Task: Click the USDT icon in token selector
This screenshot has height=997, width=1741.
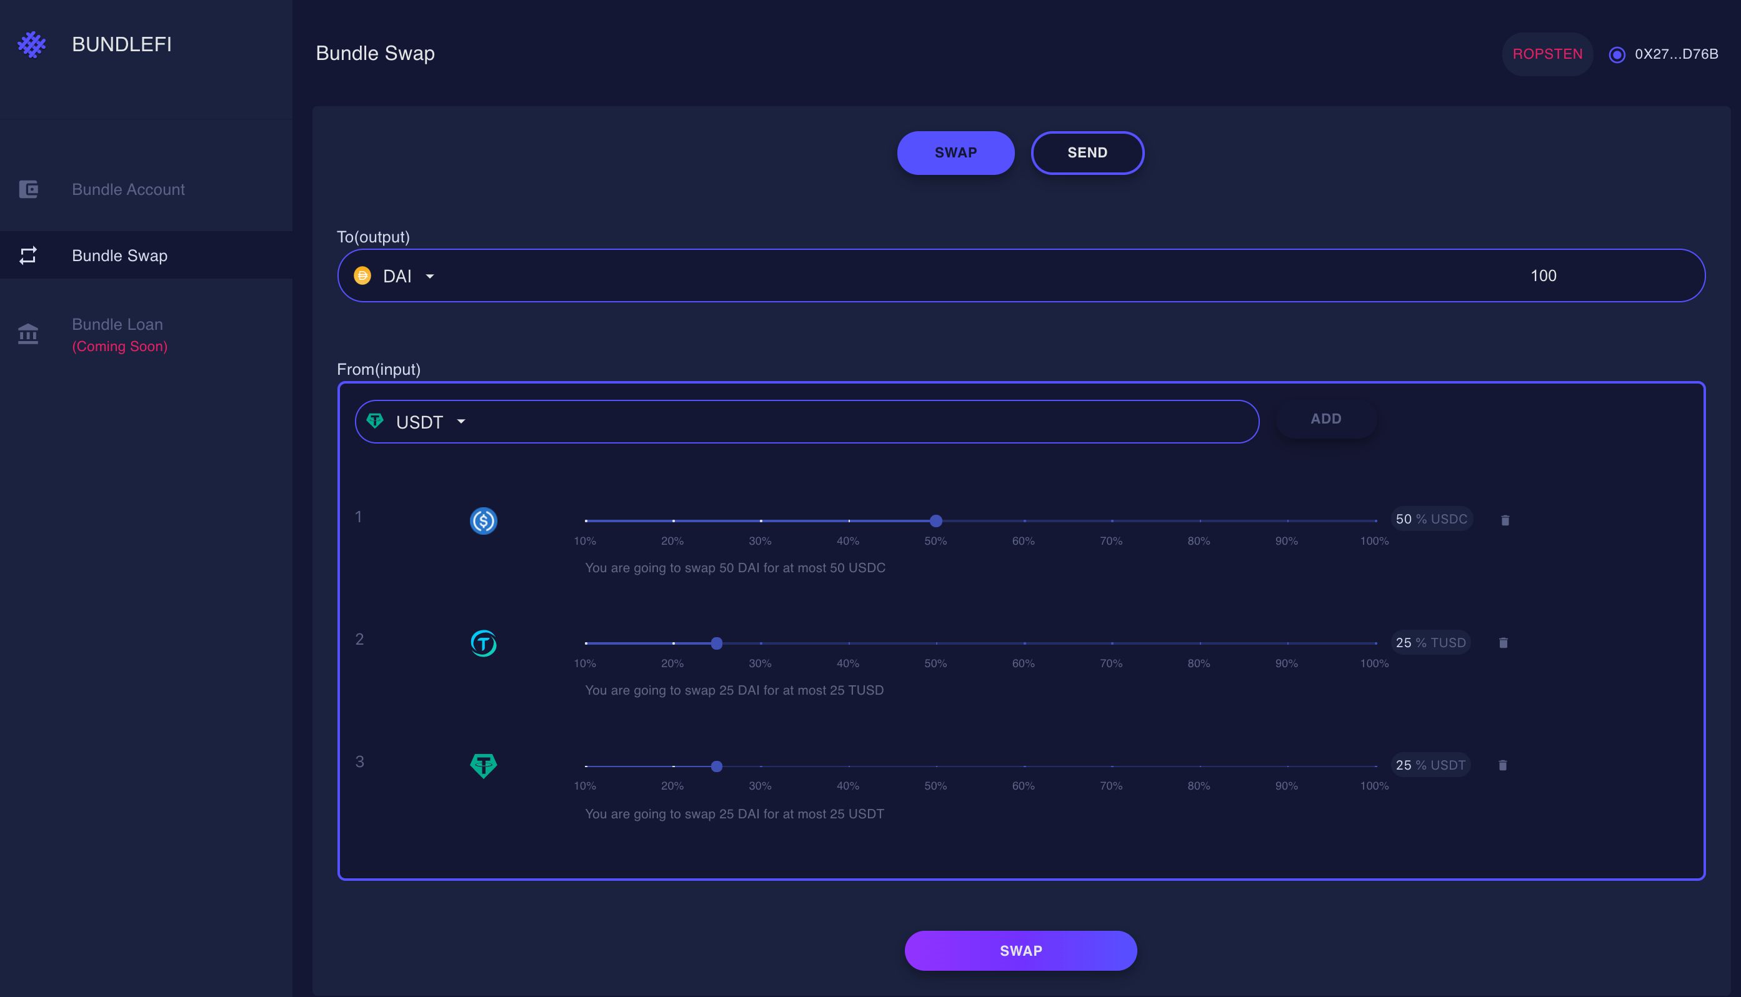Action: (375, 421)
